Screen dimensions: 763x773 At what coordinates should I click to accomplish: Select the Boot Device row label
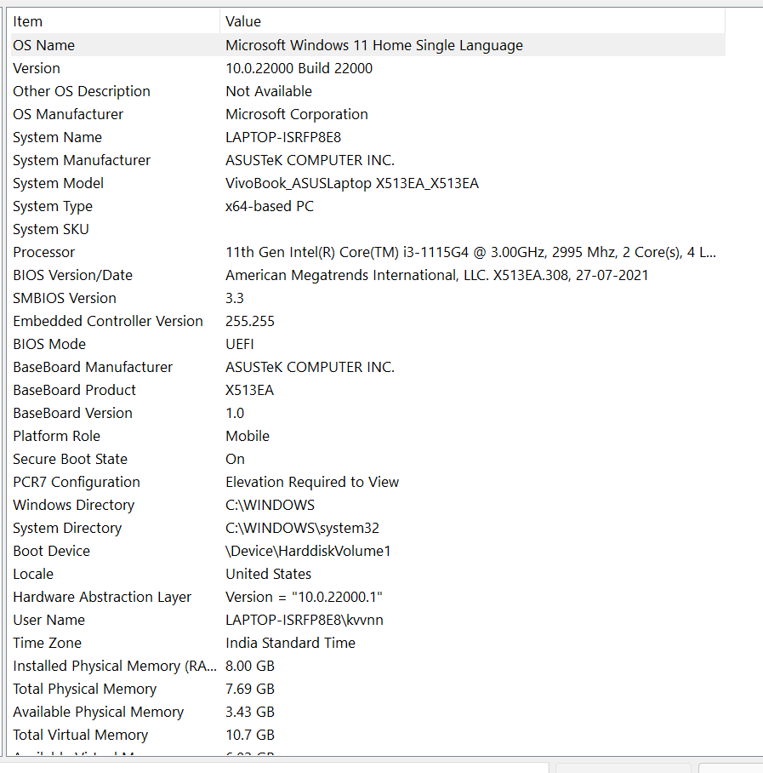(52, 551)
